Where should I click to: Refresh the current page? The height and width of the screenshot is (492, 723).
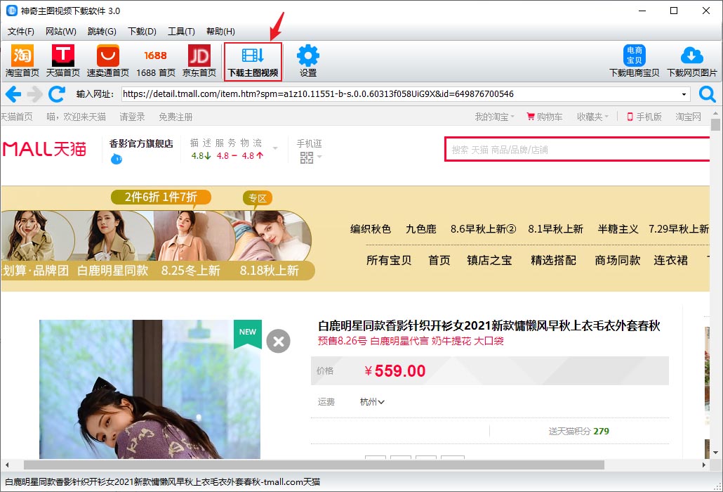coord(57,94)
